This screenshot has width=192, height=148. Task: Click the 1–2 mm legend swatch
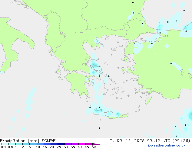click(19, 144)
